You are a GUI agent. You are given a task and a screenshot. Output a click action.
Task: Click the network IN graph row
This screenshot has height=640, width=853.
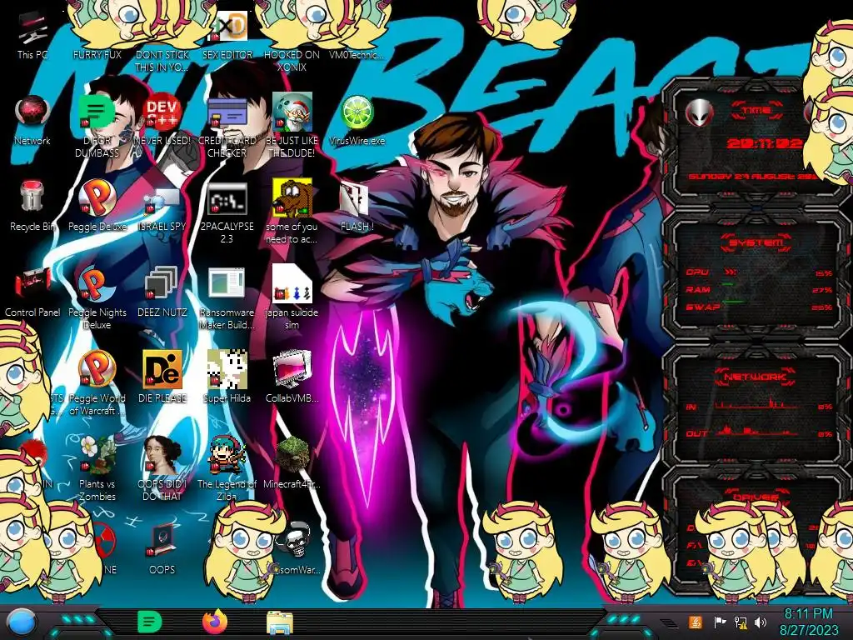(759, 406)
